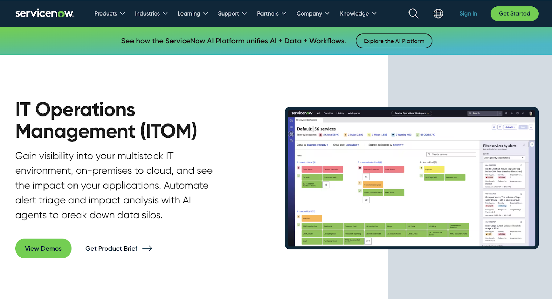Viewport: 552px width, 299px height.
Task: Click the Home icon in the screenshot's left sidebar
Action: pos(291,120)
